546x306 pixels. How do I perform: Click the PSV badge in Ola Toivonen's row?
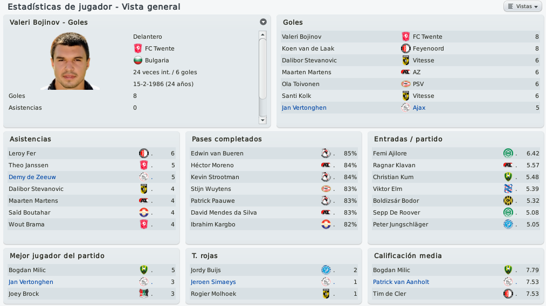(405, 84)
